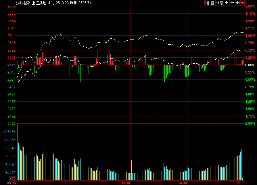
Task: Click the 14:00 time axis label
Action: pos(183,183)
